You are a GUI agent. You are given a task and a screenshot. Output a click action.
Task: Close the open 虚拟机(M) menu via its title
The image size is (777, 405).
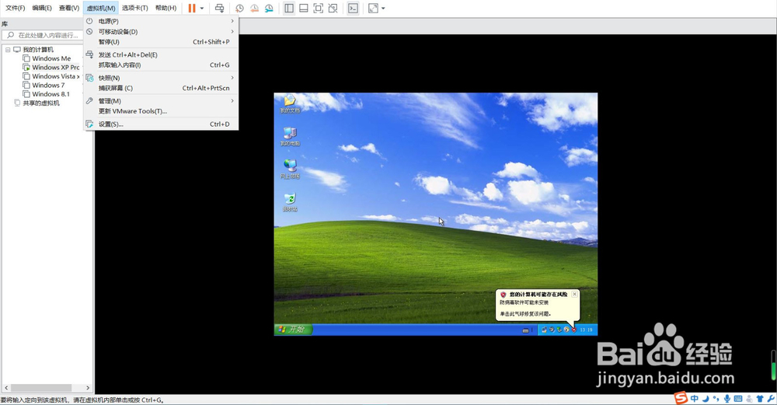(x=100, y=8)
